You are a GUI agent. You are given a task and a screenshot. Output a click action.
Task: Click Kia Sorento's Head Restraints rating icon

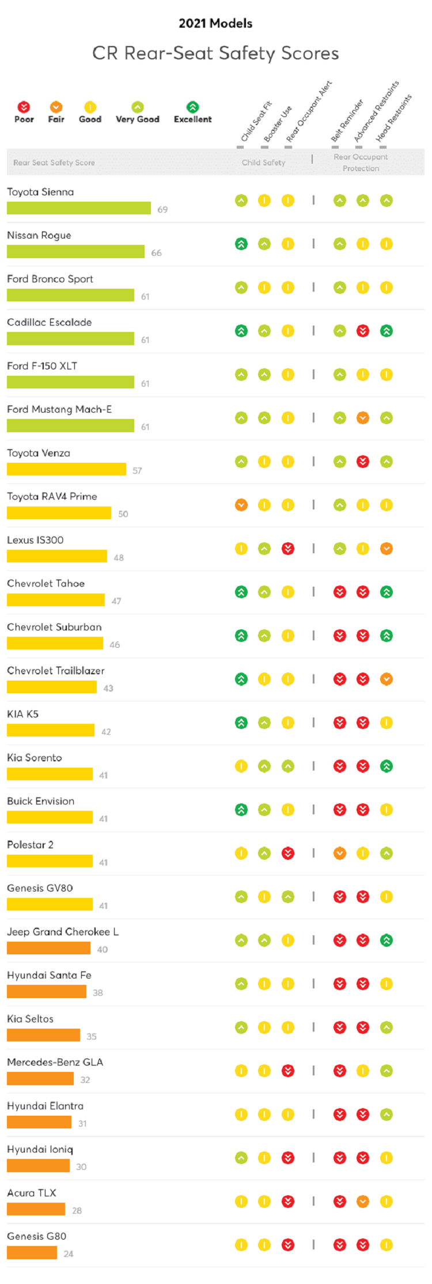tap(386, 766)
